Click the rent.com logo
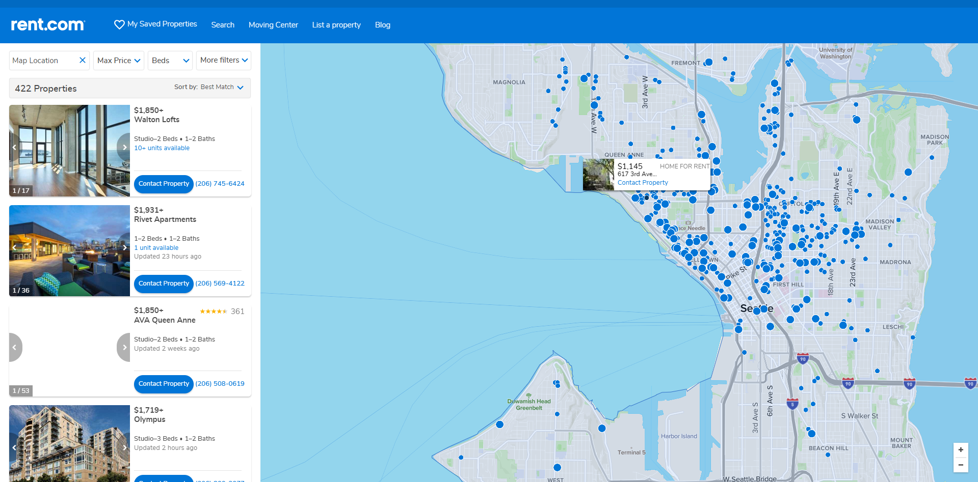 [x=48, y=25]
